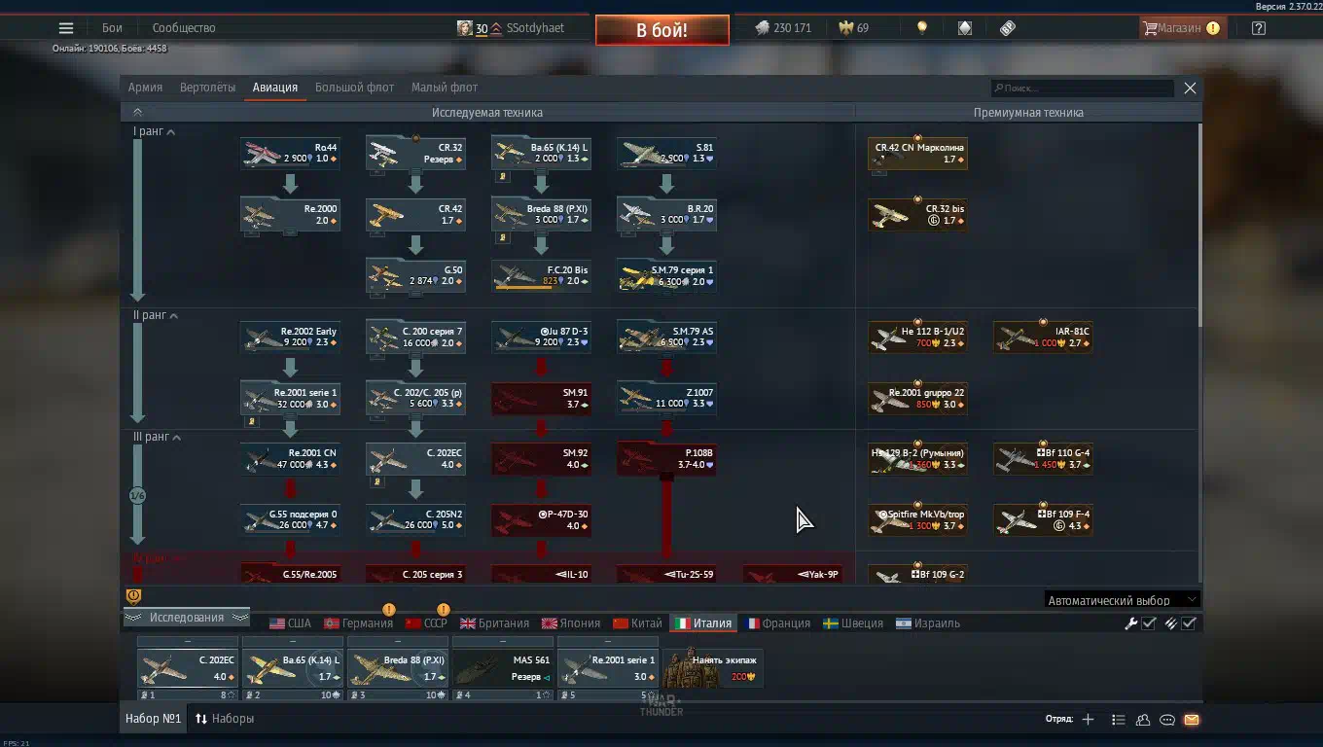Focus the Поиск search field
This screenshot has height=747, width=1323.
click(x=1083, y=89)
